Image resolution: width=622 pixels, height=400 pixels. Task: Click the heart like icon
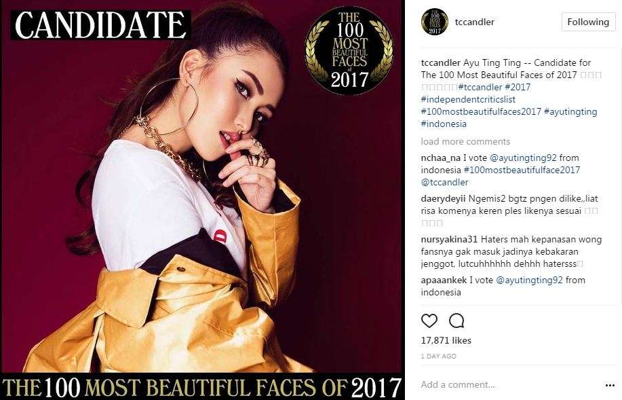pos(429,321)
